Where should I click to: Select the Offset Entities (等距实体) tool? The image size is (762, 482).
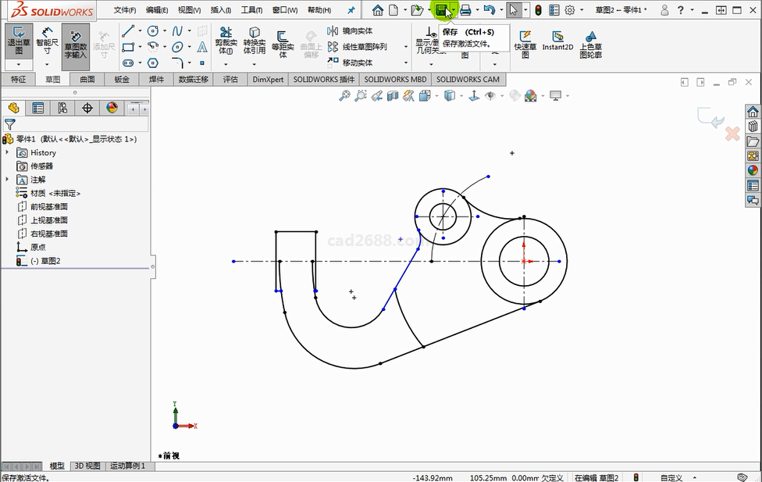[283, 43]
